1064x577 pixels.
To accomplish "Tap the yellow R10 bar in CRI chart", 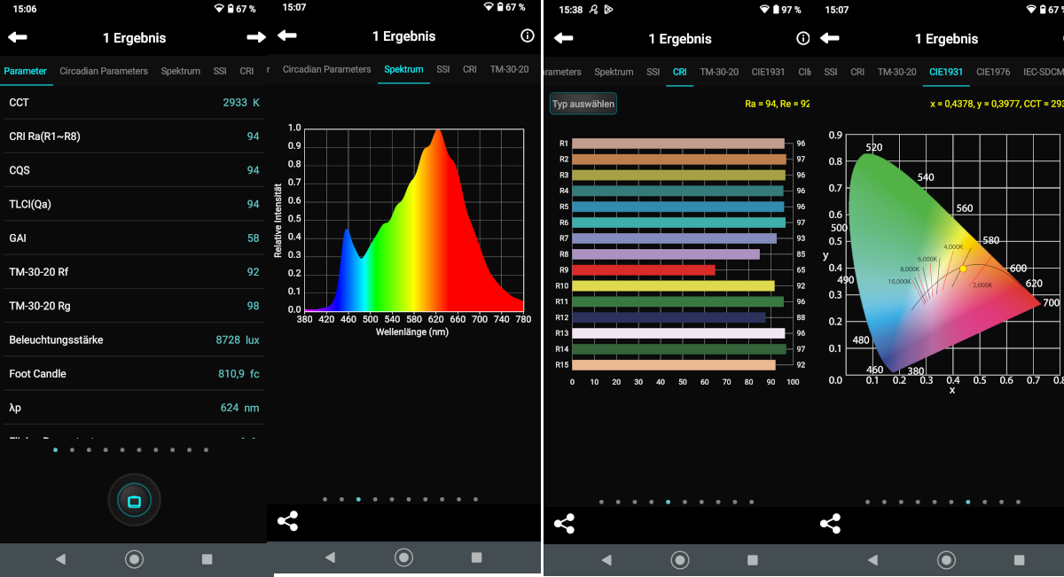I will click(674, 285).
